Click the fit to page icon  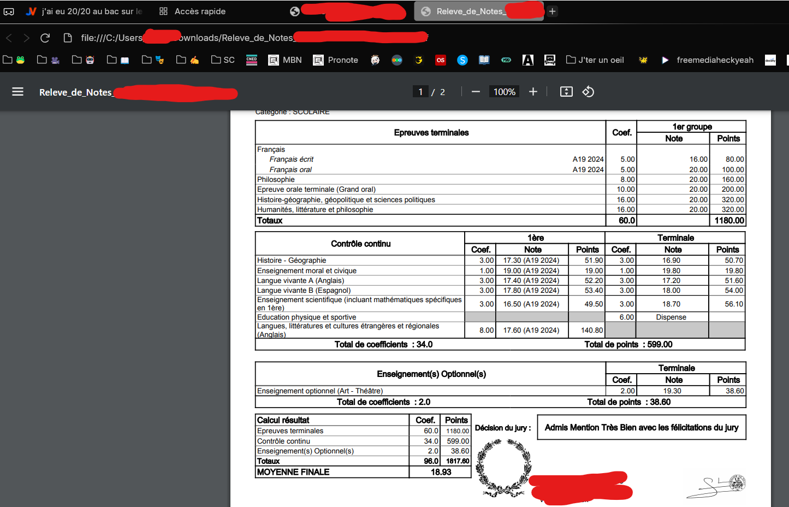pyautogui.click(x=566, y=92)
